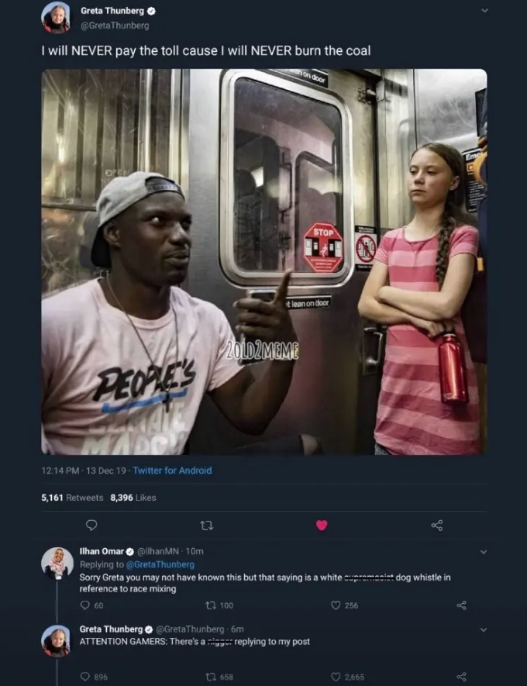The image size is (527, 686).
Task: Like the reply showing 2,665 likes
Action: [x=336, y=677]
